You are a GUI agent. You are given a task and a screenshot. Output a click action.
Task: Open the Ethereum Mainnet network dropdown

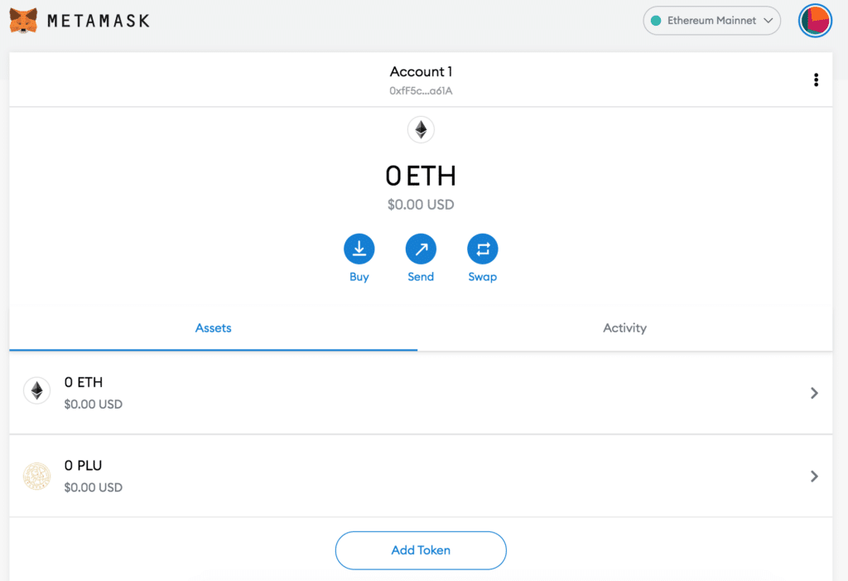pos(711,21)
